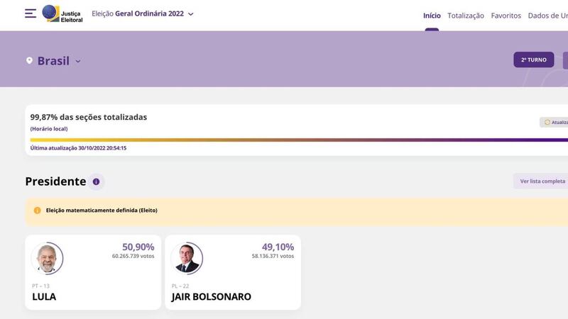
Task: Select Jair Bolsonaro's candidate photo
Action: tap(187, 258)
